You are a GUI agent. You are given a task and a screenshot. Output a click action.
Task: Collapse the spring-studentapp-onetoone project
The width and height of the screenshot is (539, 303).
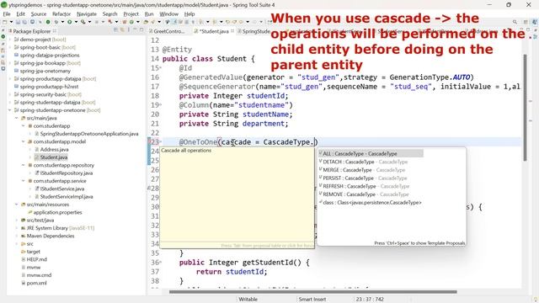10,110
